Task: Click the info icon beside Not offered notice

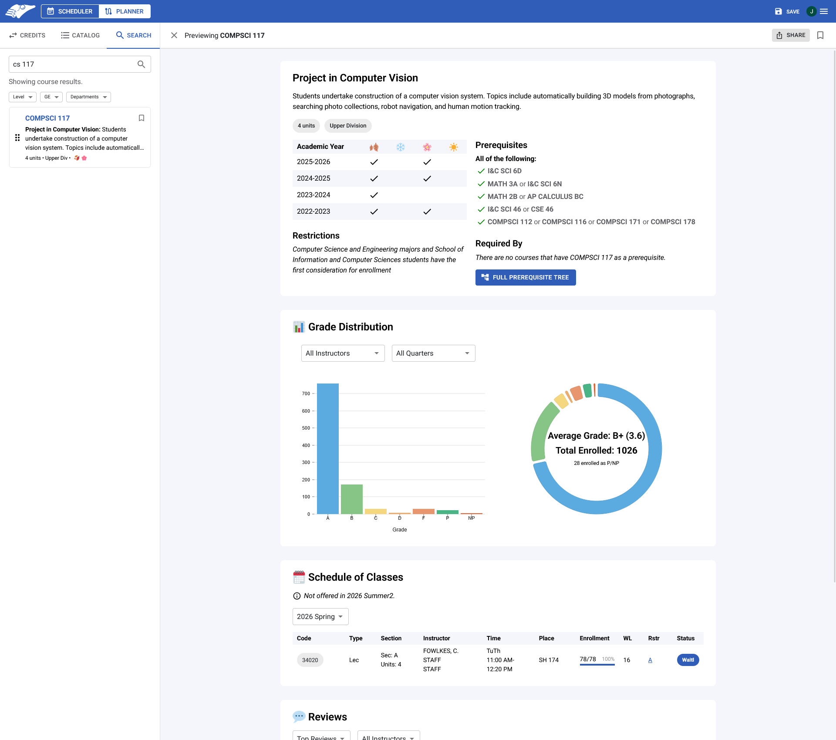Action: [x=297, y=596]
